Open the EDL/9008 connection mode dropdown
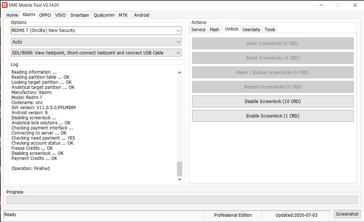Viewport: 364px width, 222px height. tap(96, 53)
